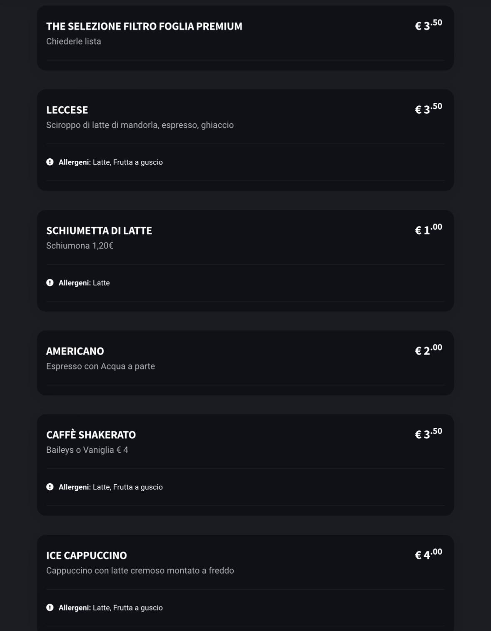Select the AMERICANO menu item title
The image size is (491, 631).
(75, 351)
